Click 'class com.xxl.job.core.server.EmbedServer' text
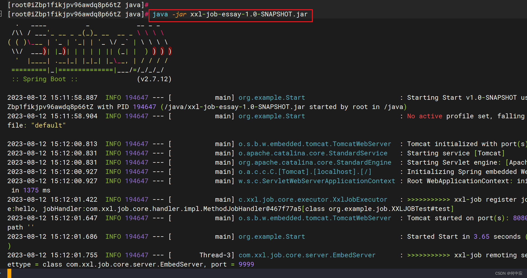The height and width of the screenshot is (278, 527). [x=123, y=264]
